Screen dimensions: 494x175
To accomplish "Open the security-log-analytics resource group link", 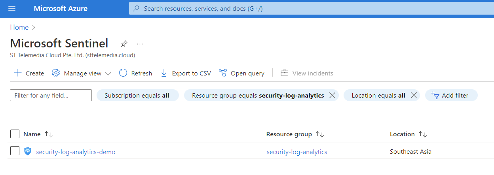I will (x=296, y=152).
